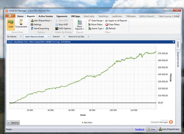Switch to the By Stakes report tab
The image size is (184, 134).
point(12,37)
